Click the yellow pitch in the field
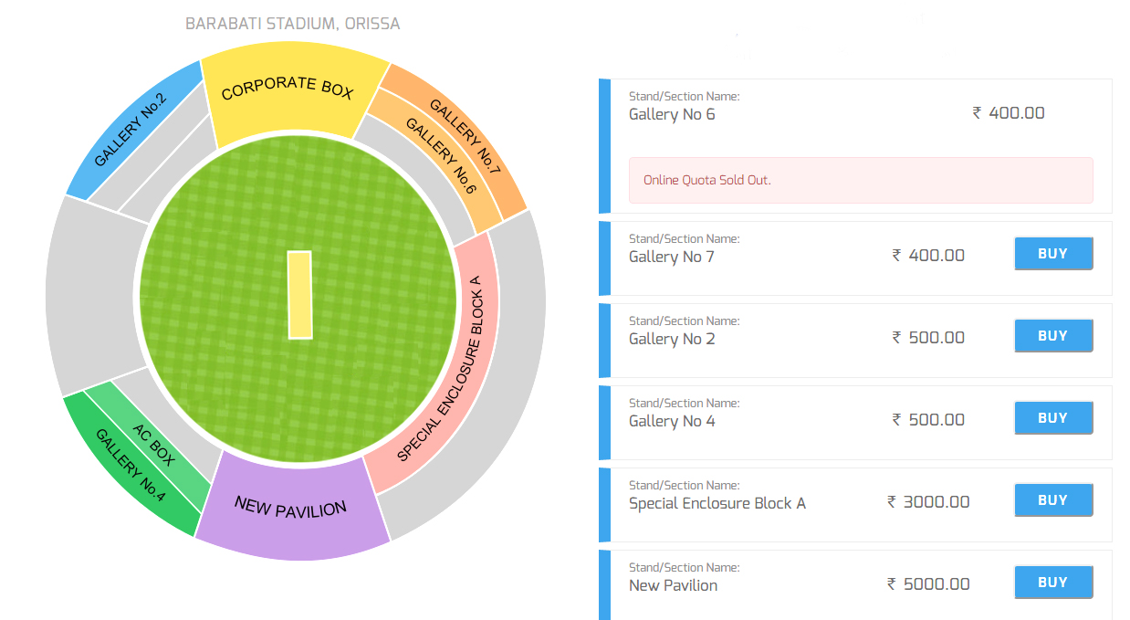The width and height of the screenshot is (1130, 620). tap(299, 295)
